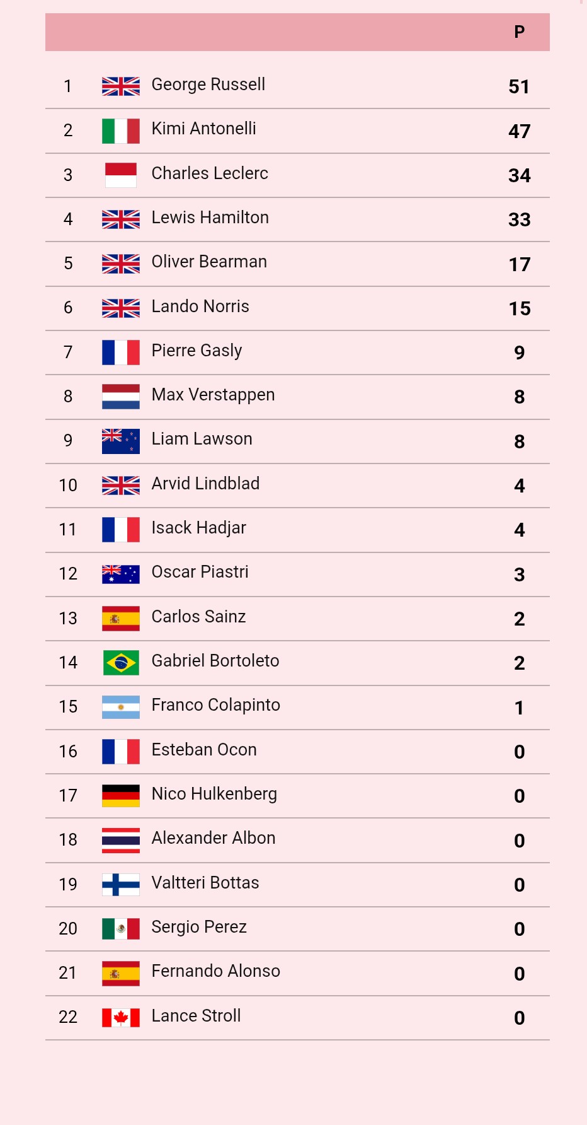Click the Argentine flag beside Franco Colapinto
The image size is (587, 1125).
click(121, 708)
